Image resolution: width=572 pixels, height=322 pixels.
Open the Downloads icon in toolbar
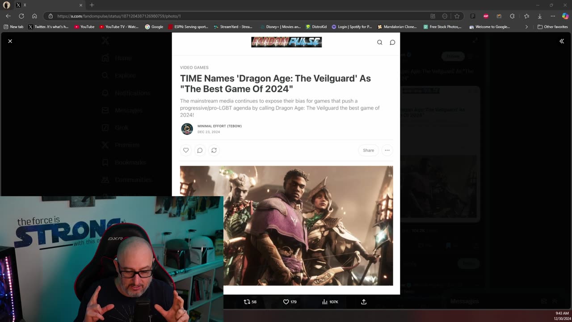[540, 16]
